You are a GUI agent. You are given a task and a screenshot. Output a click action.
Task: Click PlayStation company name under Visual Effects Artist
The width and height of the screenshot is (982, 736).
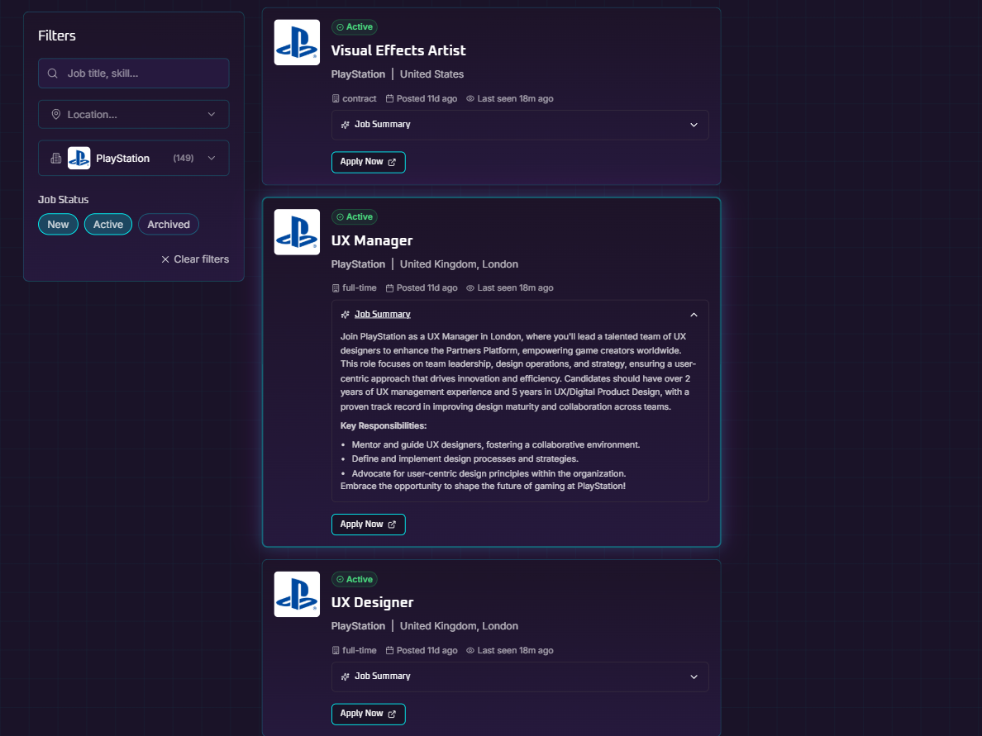358,74
